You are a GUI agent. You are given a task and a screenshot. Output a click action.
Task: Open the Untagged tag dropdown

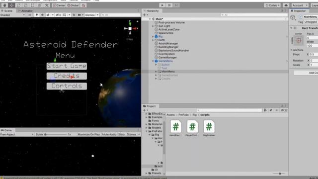[x=311, y=22]
